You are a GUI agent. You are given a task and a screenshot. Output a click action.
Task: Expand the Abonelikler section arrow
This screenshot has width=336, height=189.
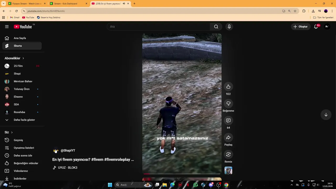[x=23, y=58]
